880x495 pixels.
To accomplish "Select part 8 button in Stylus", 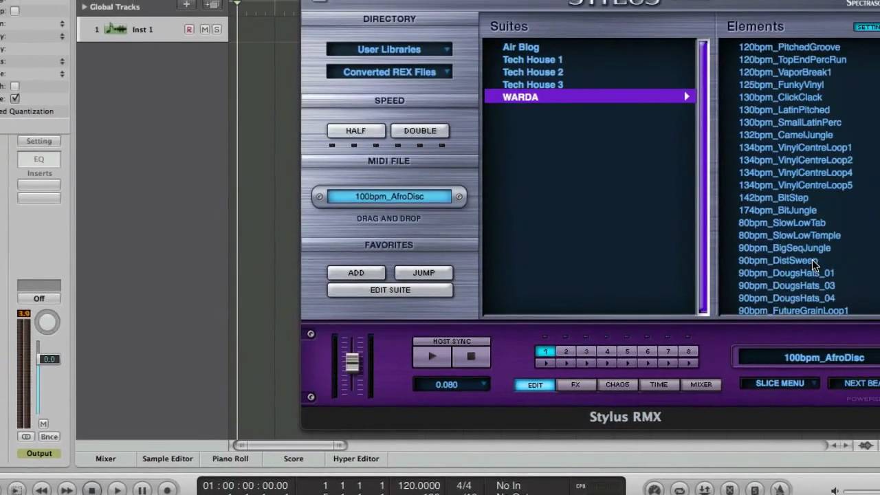I will coord(688,351).
